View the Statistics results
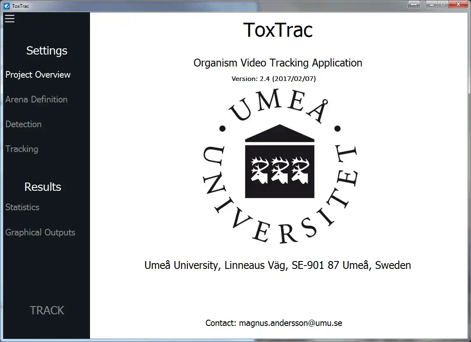The width and height of the screenshot is (471, 342). pyautogui.click(x=22, y=207)
